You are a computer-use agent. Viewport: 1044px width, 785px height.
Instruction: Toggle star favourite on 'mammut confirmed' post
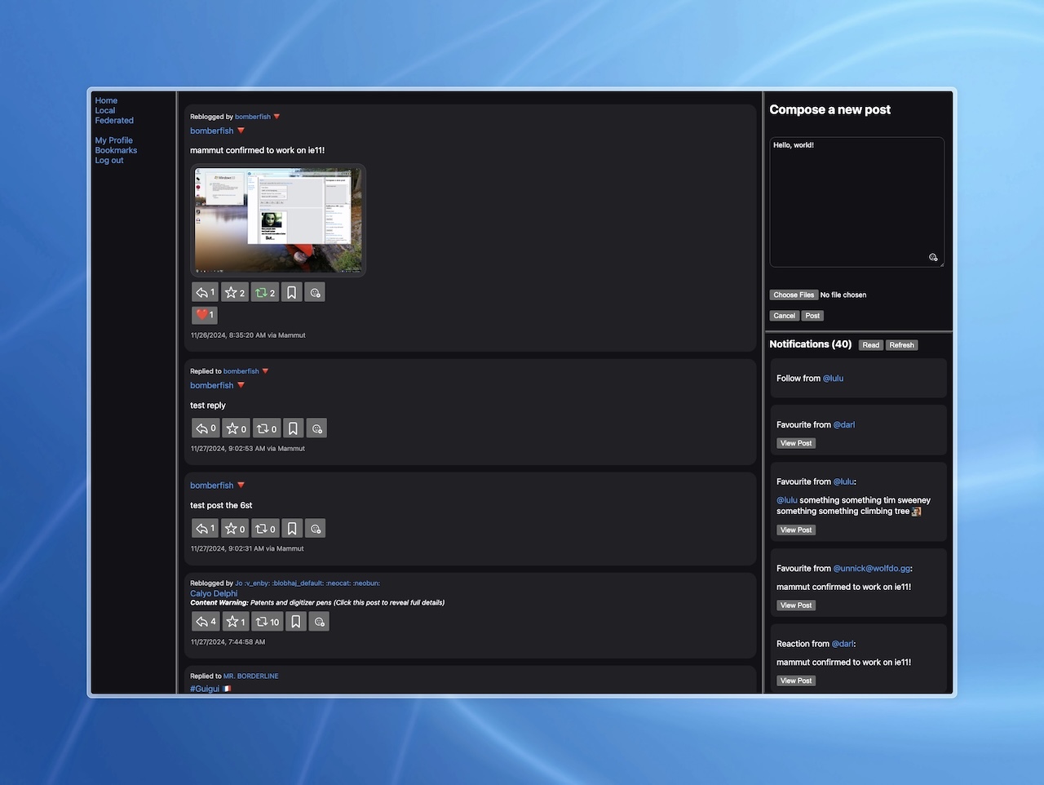tap(234, 292)
